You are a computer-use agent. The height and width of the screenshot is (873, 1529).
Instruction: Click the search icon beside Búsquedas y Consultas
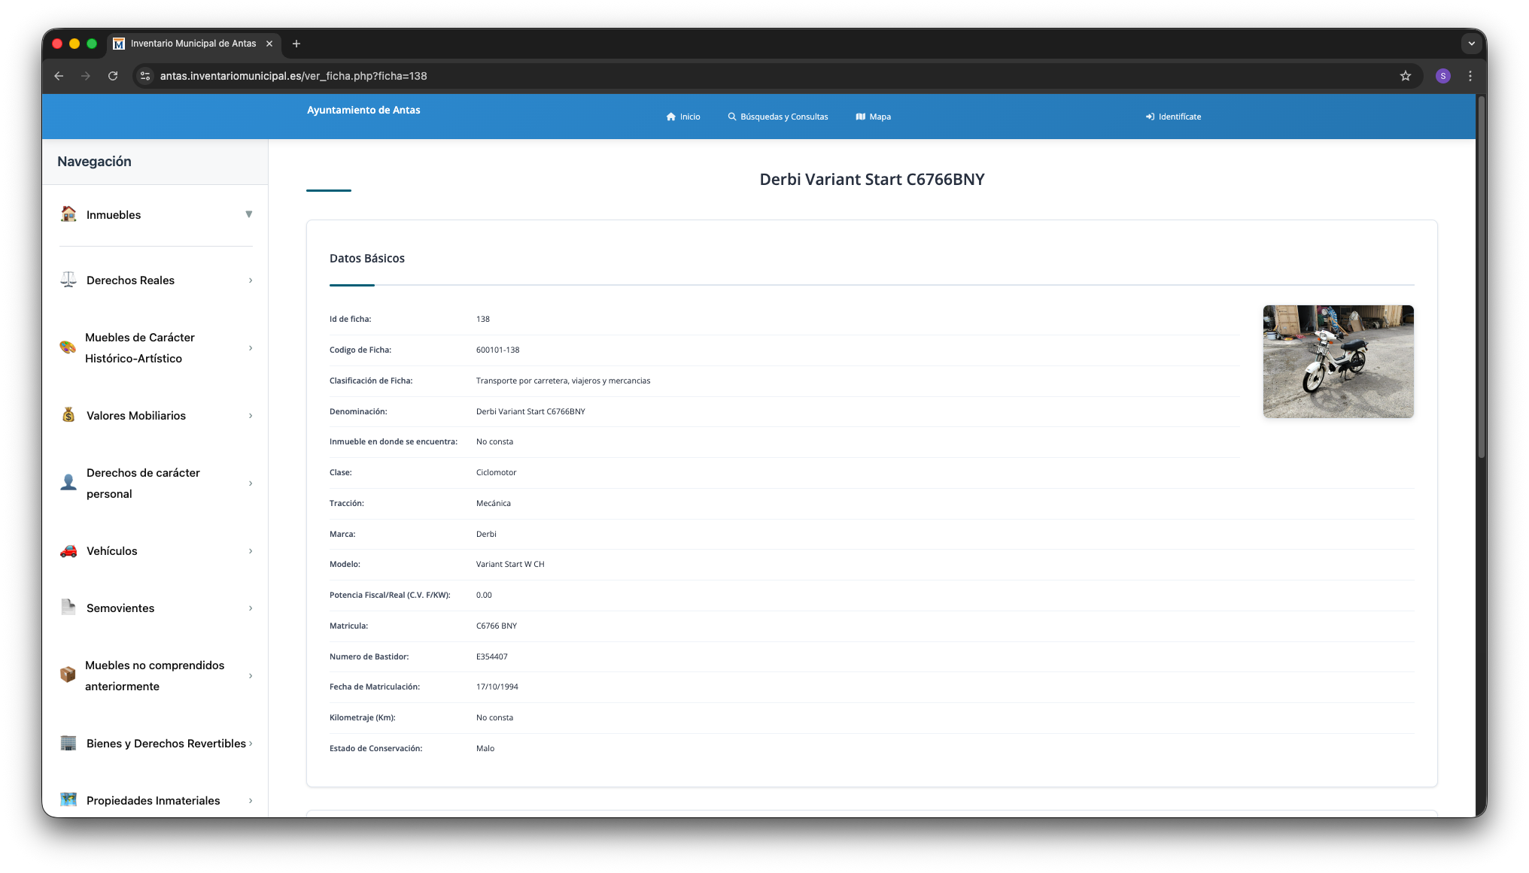[x=731, y=117]
